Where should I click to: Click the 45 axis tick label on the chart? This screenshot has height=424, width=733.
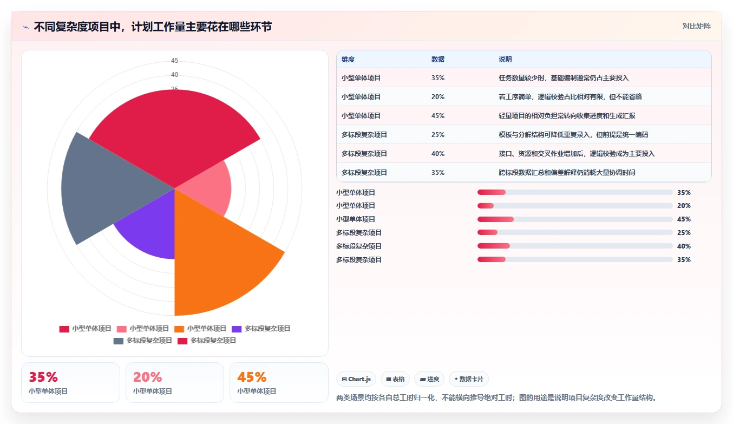[174, 61]
